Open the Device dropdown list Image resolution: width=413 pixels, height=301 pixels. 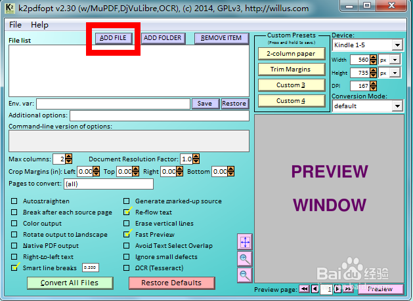(397, 45)
